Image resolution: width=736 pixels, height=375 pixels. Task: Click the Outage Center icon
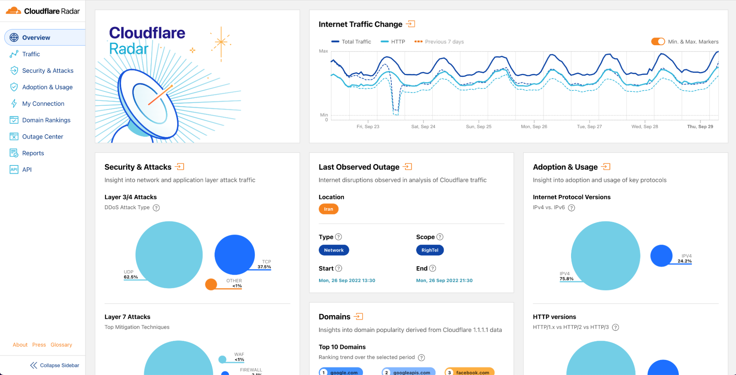[x=14, y=137]
